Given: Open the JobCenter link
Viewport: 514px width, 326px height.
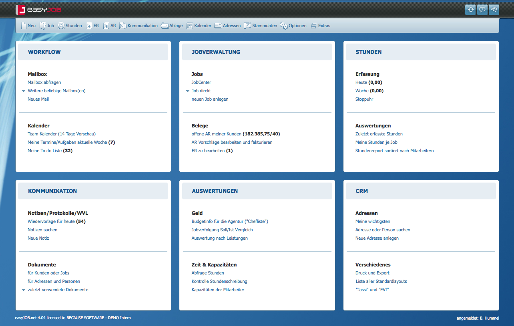Looking at the screenshot, I should tap(201, 82).
